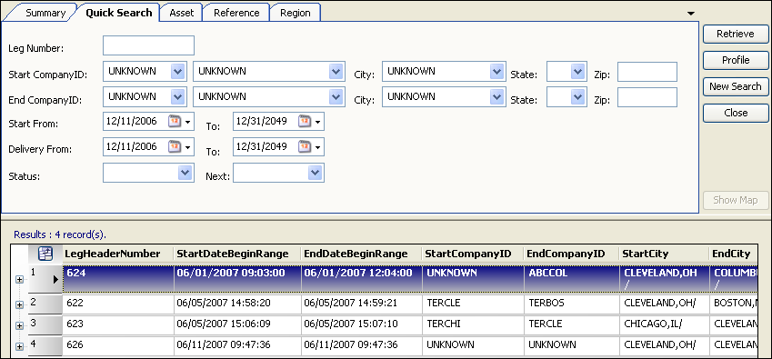Open the Status dropdown
Viewport: 772px width, 359px height.
[x=185, y=173]
